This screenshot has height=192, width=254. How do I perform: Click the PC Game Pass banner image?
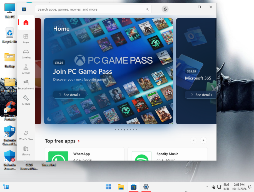pos(109,71)
